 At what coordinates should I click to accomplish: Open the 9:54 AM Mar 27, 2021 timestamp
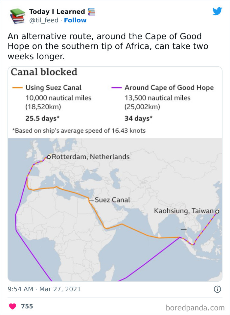pyautogui.click(x=44, y=289)
